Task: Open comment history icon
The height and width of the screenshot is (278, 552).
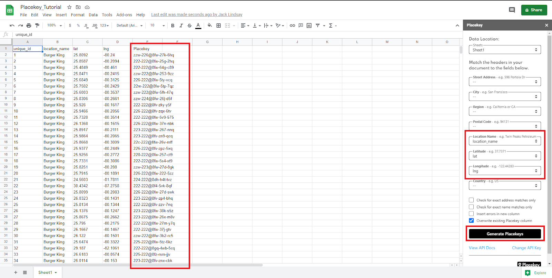Action: pyautogui.click(x=512, y=10)
